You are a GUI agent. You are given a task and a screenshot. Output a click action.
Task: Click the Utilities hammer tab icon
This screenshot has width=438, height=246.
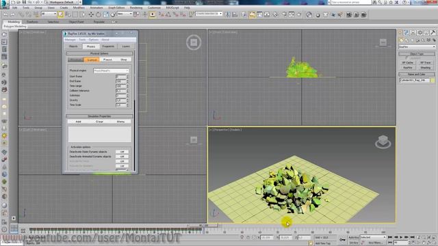click(x=433, y=33)
